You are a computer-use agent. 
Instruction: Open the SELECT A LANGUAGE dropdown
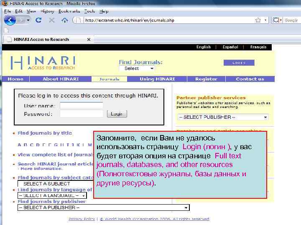click(x=52, y=195)
